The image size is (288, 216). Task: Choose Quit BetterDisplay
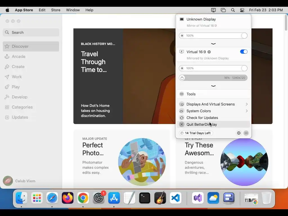213,124
